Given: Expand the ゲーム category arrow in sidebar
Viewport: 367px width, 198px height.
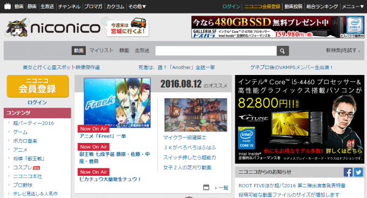Looking at the screenshot, I should [x=9, y=132].
